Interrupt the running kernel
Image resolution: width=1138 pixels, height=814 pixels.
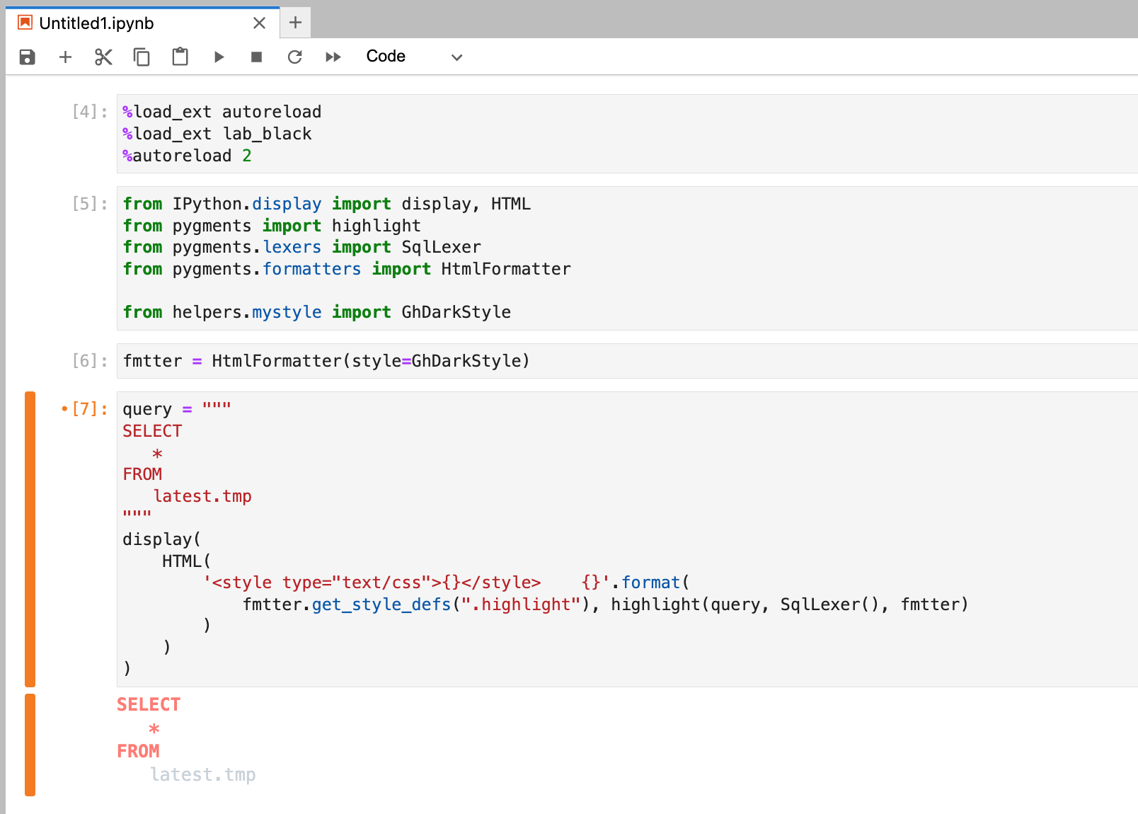(256, 57)
